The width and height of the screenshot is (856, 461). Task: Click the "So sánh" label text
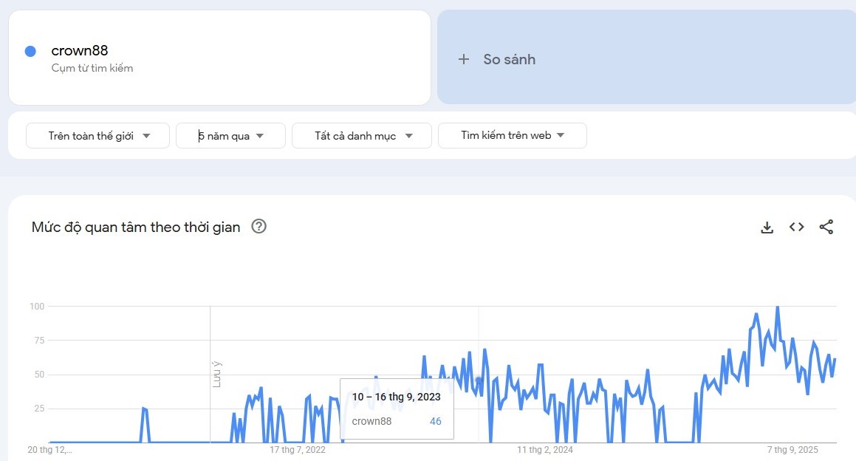point(509,59)
